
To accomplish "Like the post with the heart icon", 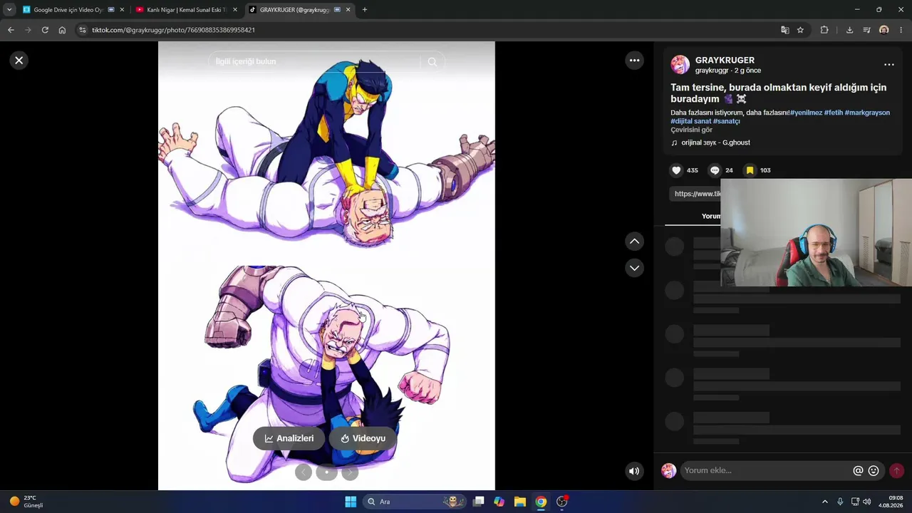I will click(x=676, y=170).
